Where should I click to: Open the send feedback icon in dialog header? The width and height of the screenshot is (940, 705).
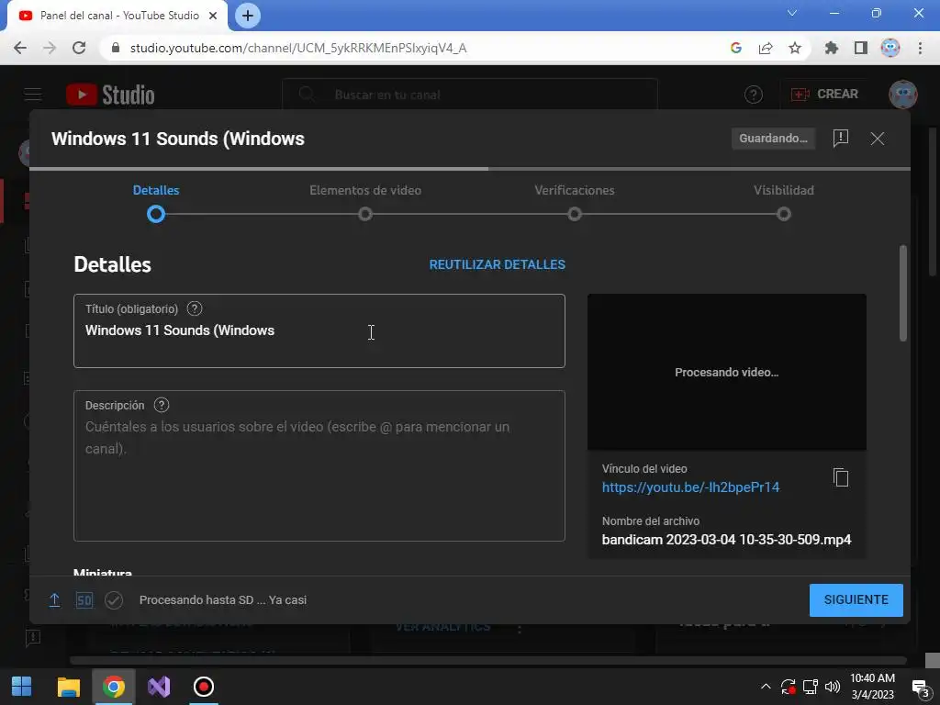point(841,139)
